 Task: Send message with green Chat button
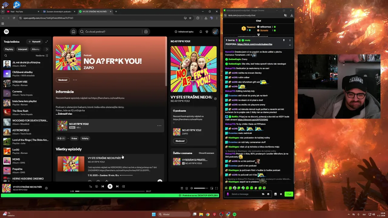tap(289, 194)
